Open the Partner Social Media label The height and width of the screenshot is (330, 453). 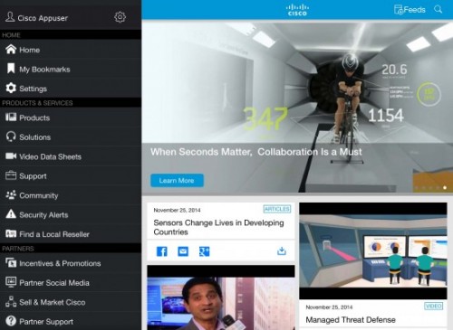coord(54,283)
